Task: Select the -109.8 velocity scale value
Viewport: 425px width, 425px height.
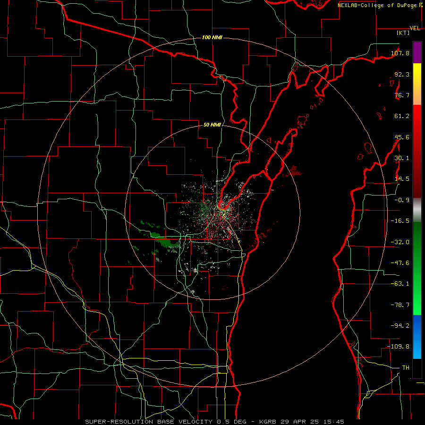Action: pyautogui.click(x=399, y=347)
